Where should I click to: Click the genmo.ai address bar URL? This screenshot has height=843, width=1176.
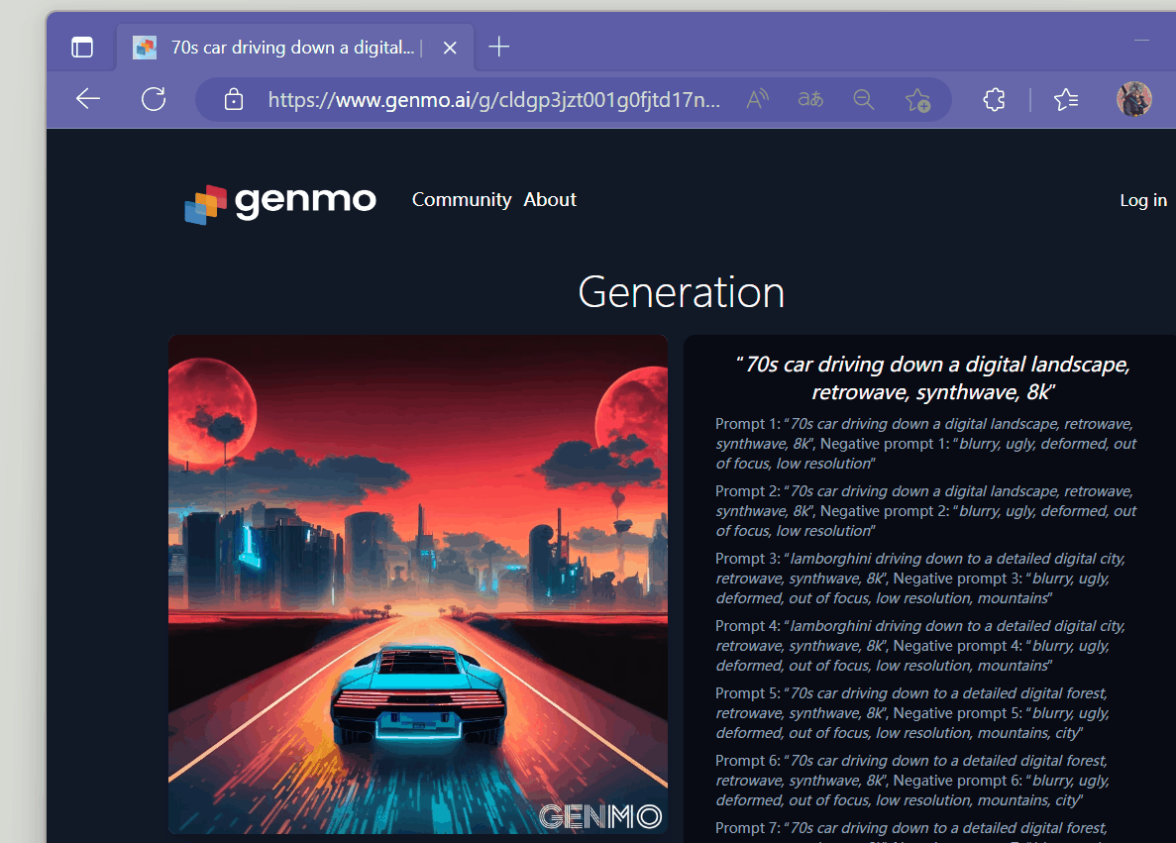click(x=494, y=99)
